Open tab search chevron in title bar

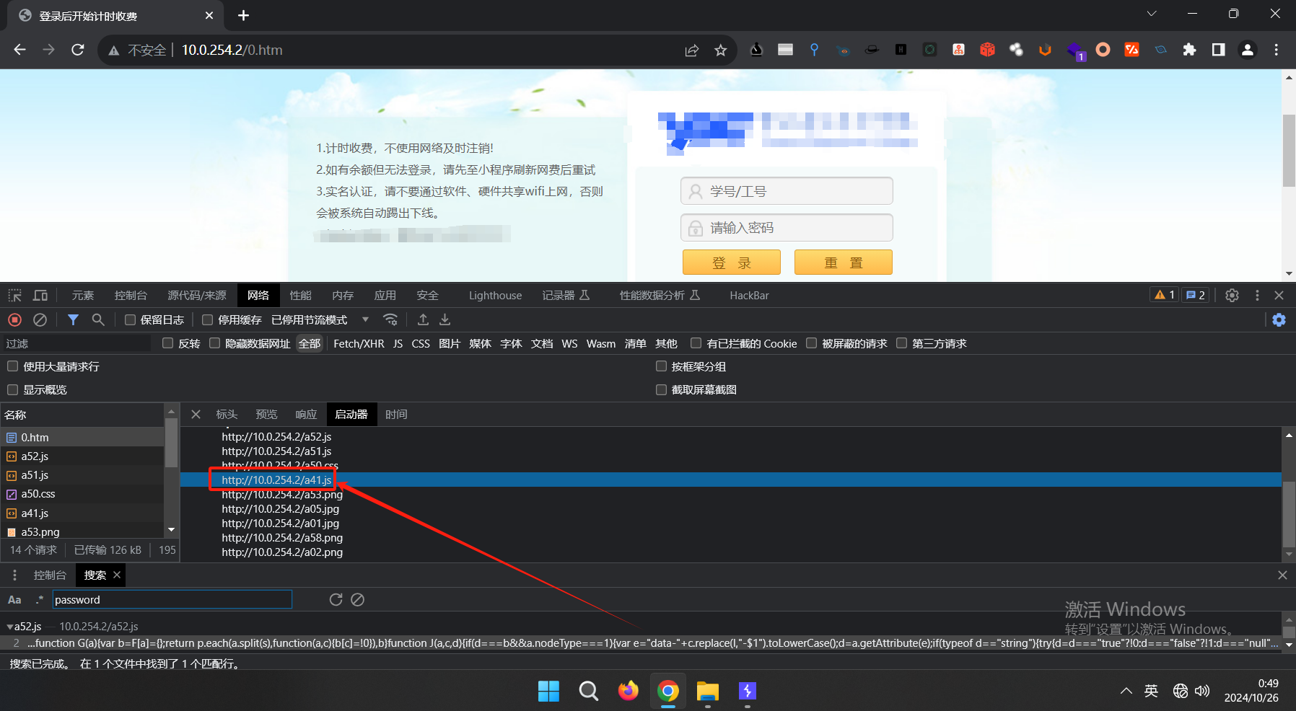1152,14
